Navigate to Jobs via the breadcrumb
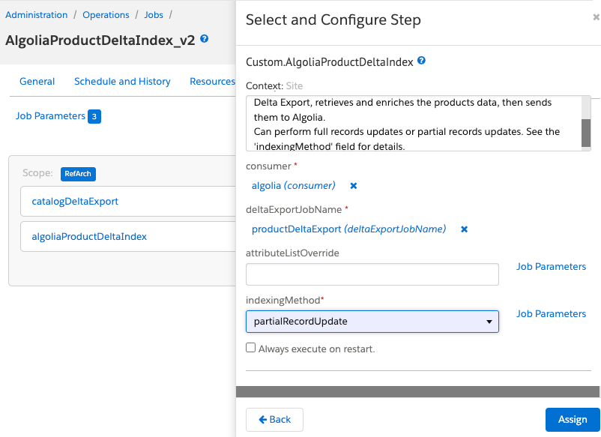This screenshot has height=437, width=601. 153,14
